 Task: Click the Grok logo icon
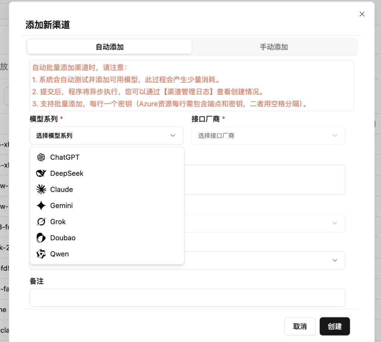[41, 222]
